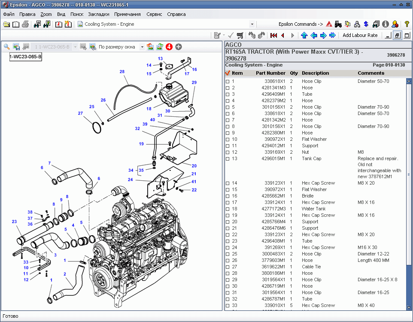413x322 pixels.
Task: Check the box for item 13 Tank Cap
Action: point(228,159)
